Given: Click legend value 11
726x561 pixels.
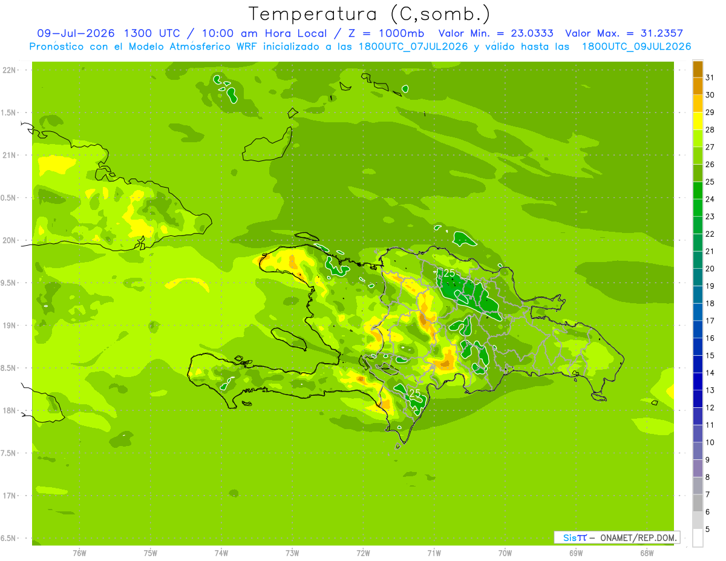Looking at the screenshot, I should (710, 425).
